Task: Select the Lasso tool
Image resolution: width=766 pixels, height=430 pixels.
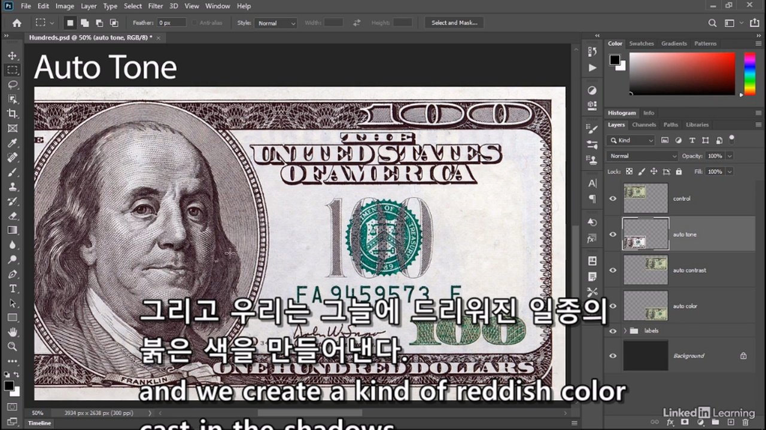Action: click(x=13, y=85)
